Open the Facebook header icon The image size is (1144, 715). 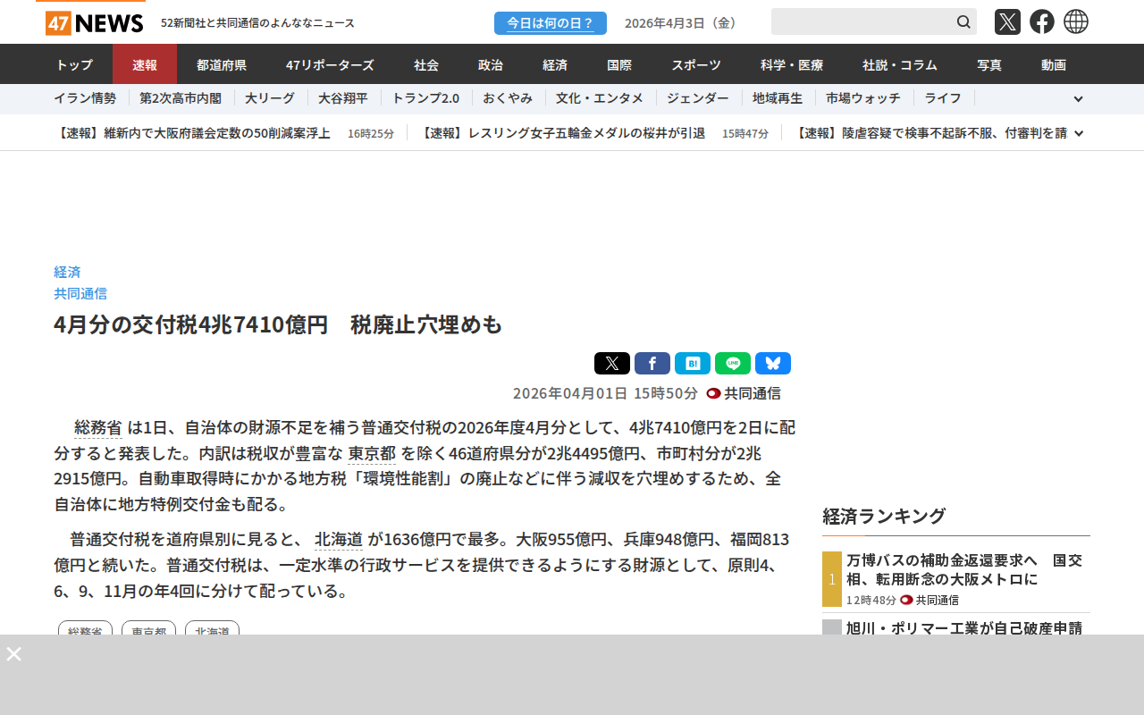(1042, 21)
